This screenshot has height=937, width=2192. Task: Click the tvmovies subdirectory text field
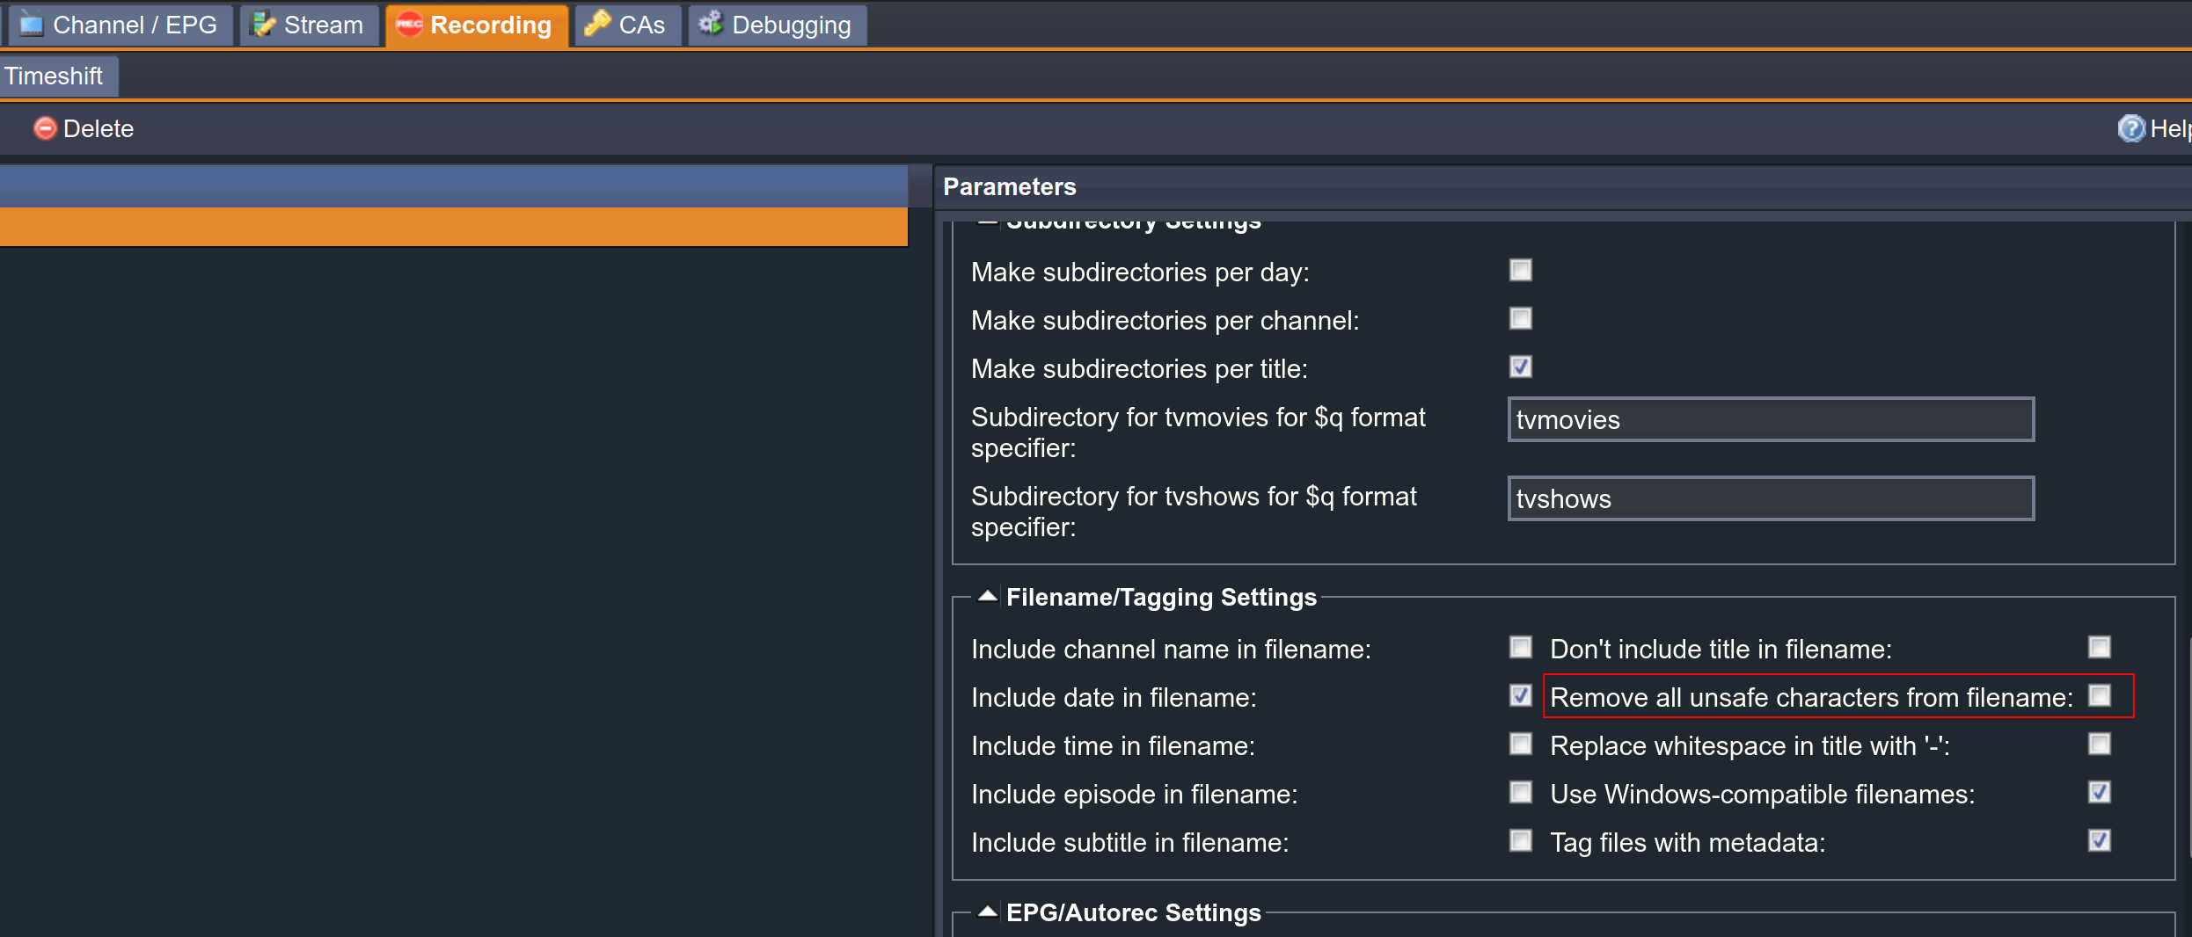(1770, 420)
